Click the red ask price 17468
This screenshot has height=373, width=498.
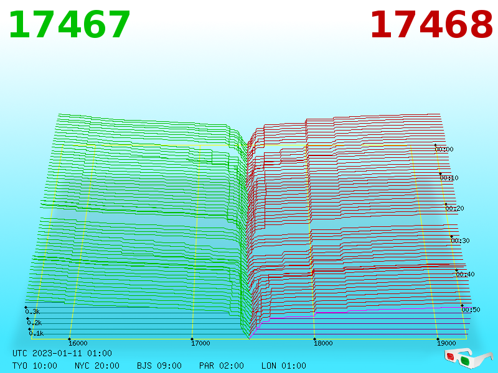(431, 25)
